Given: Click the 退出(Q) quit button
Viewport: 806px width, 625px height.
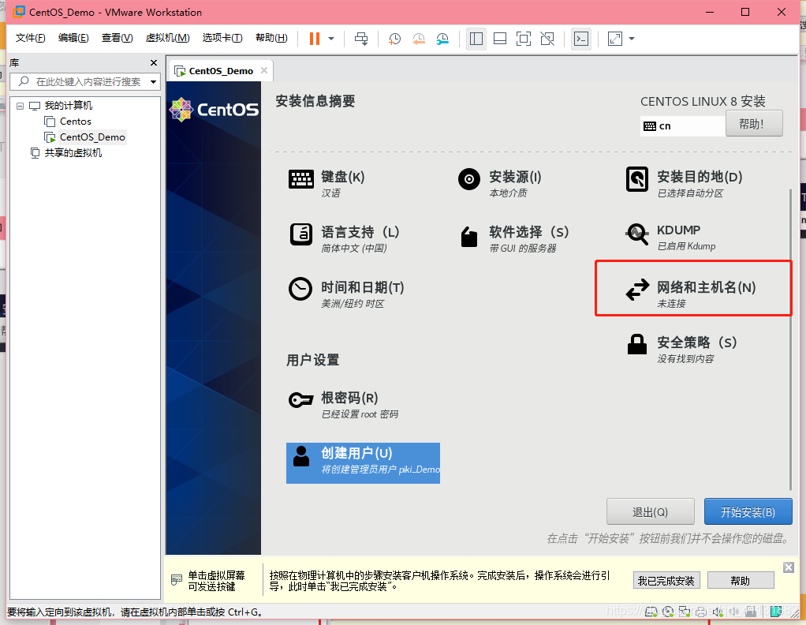Looking at the screenshot, I should click(651, 511).
